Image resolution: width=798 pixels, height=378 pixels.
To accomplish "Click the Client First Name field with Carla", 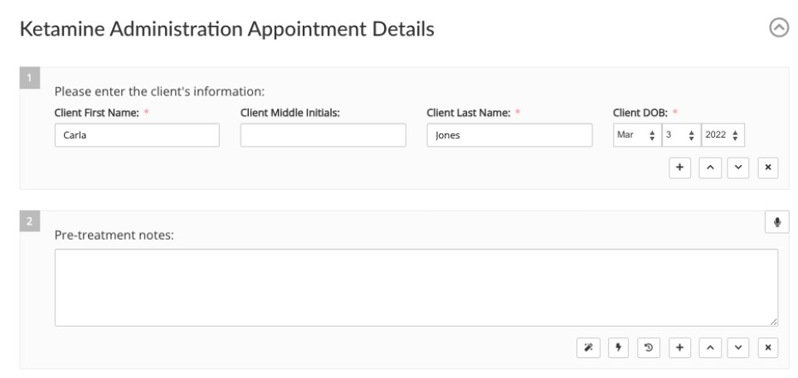I will pos(137,135).
